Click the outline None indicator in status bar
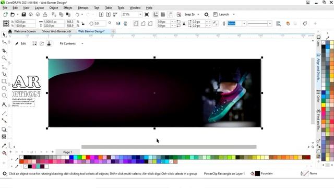The height and width of the screenshot is (188, 334). [x=309, y=173]
